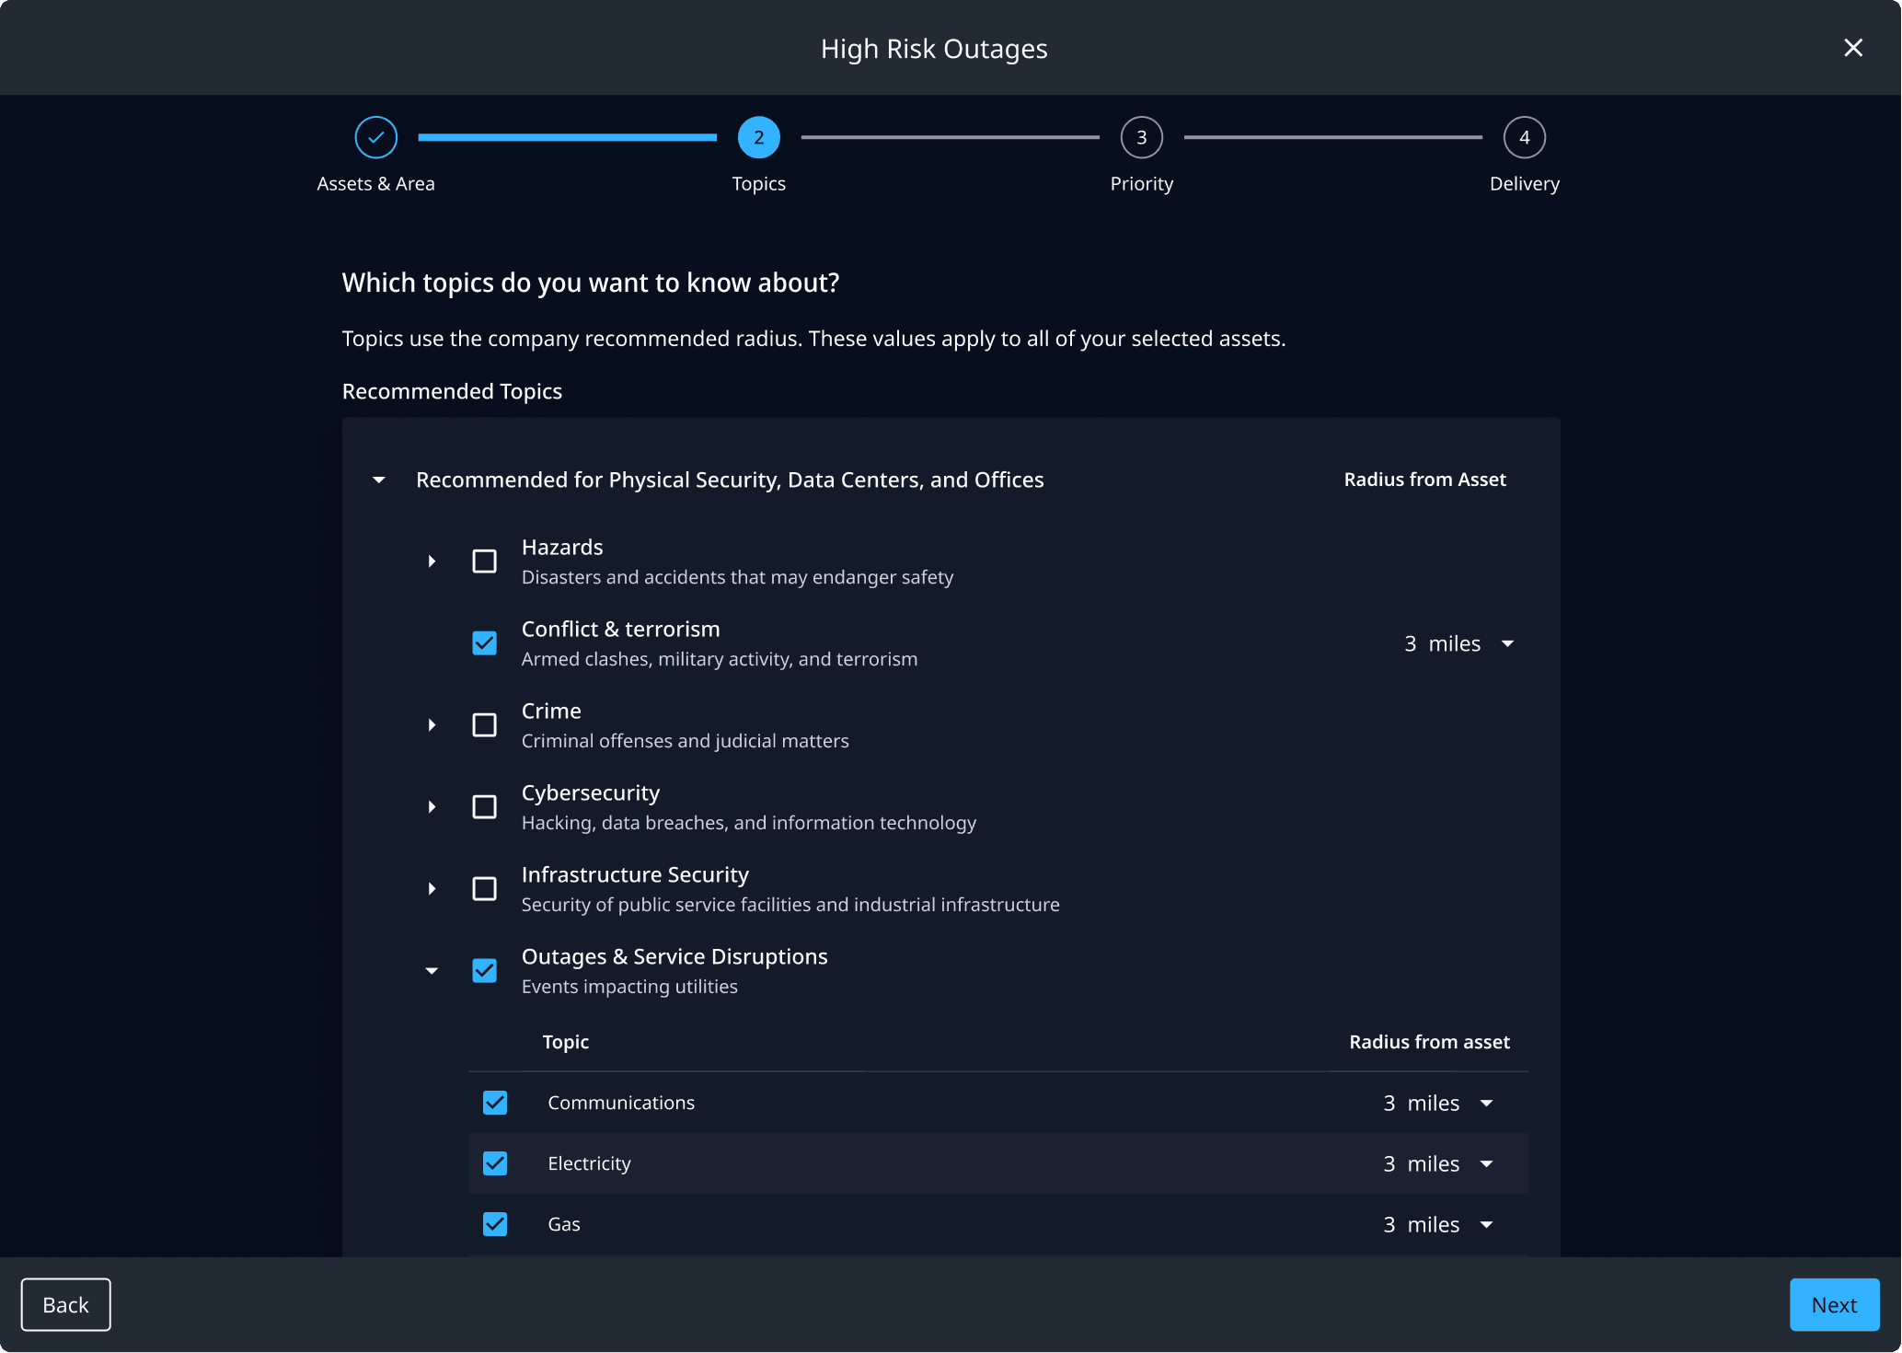Open Gas radius miles dropdown
Viewport: 1902px width, 1353px height.
point(1486,1225)
